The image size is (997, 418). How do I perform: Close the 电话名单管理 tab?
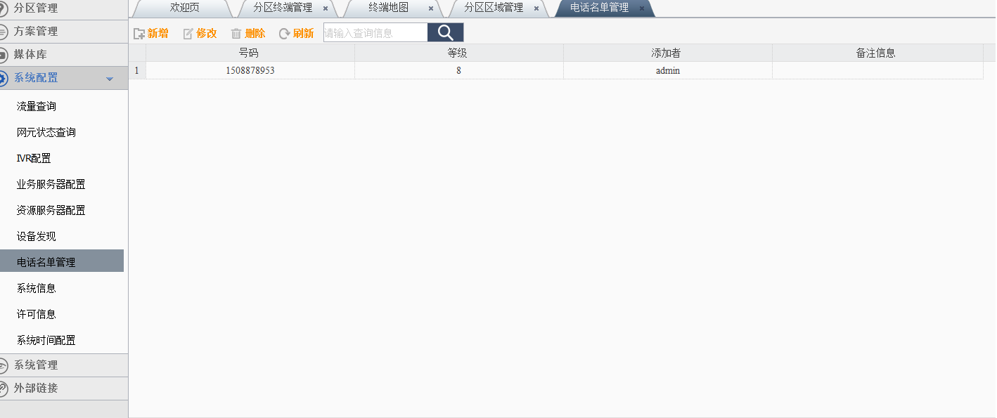(642, 8)
